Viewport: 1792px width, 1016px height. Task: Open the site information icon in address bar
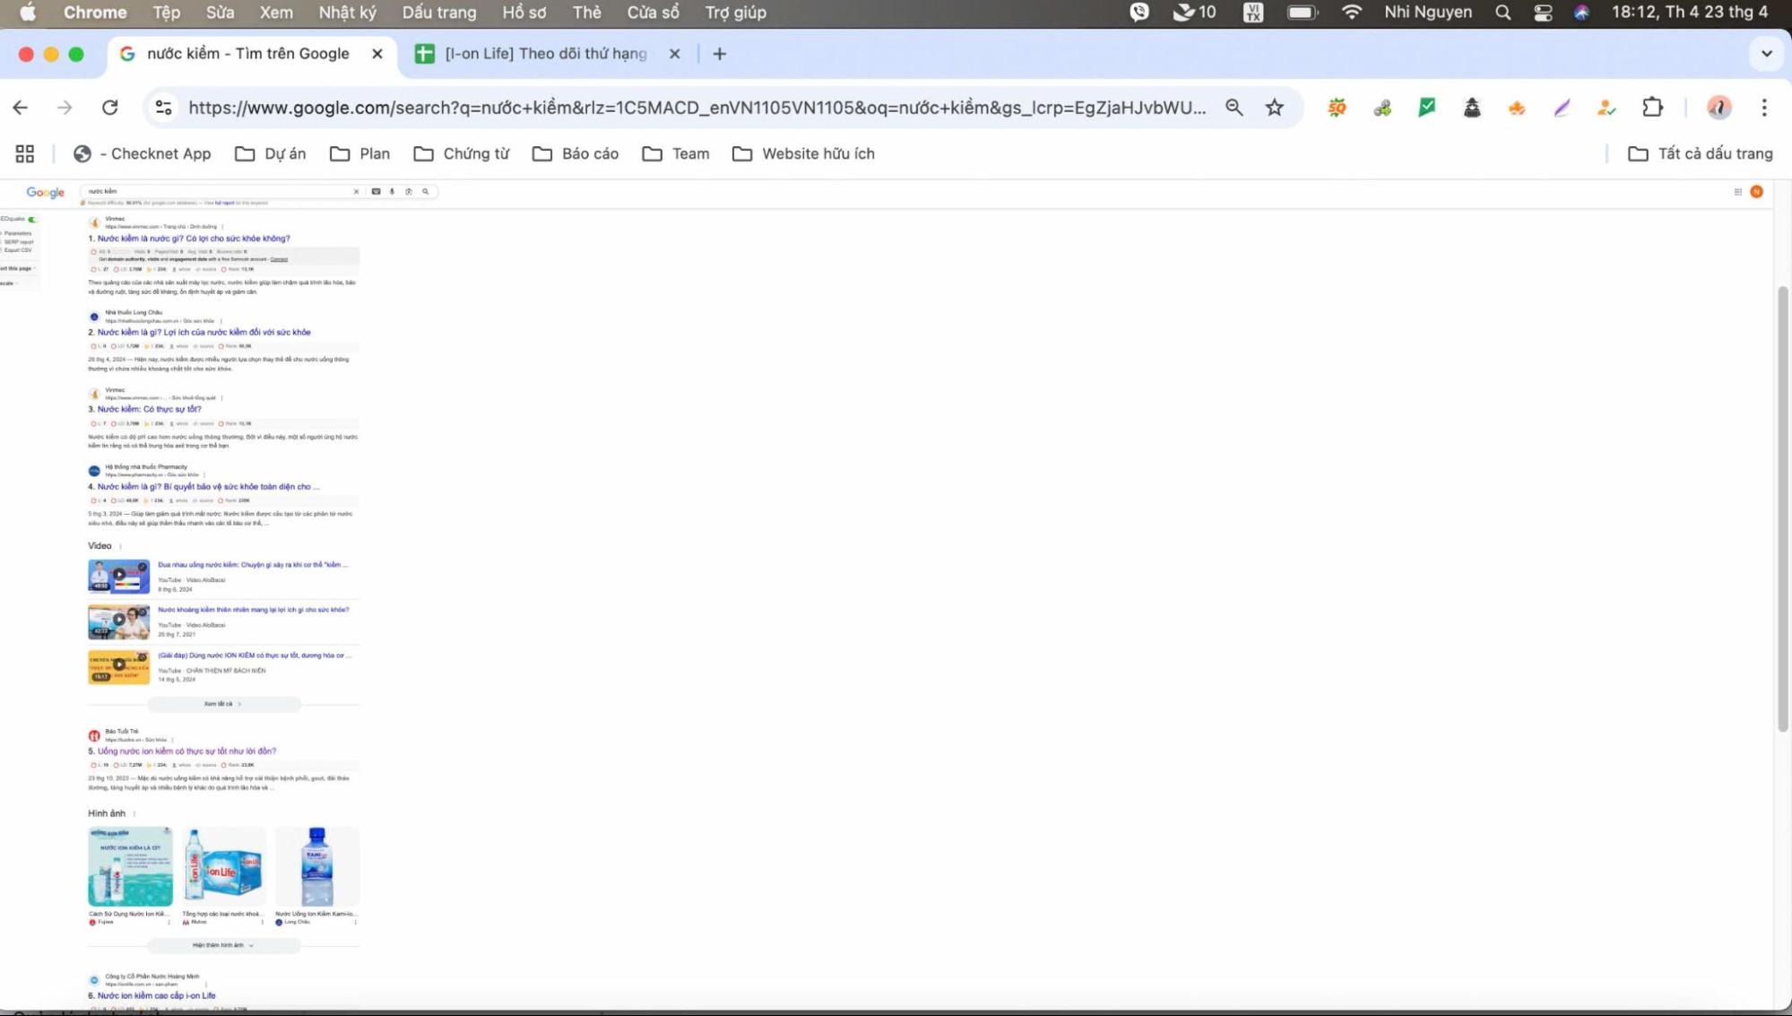coord(163,108)
